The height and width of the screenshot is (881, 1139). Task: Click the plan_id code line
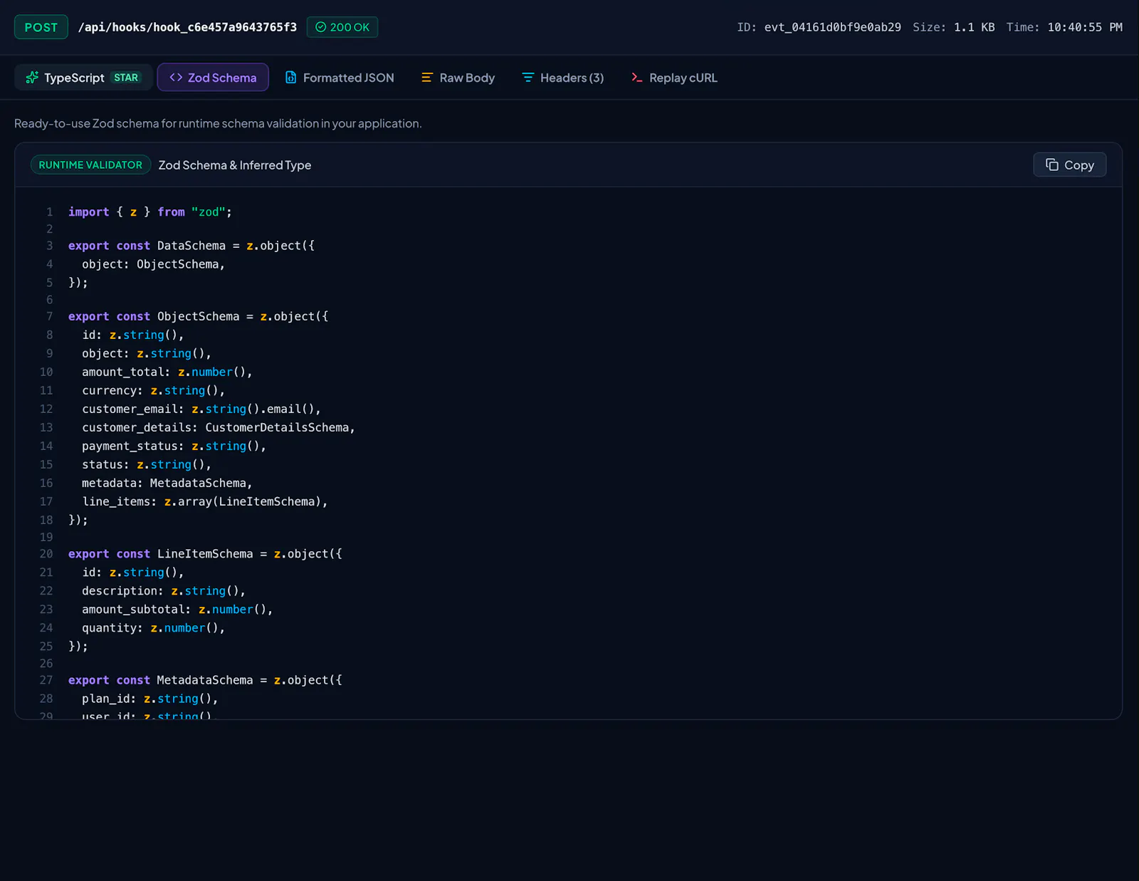pyautogui.click(x=150, y=699)
